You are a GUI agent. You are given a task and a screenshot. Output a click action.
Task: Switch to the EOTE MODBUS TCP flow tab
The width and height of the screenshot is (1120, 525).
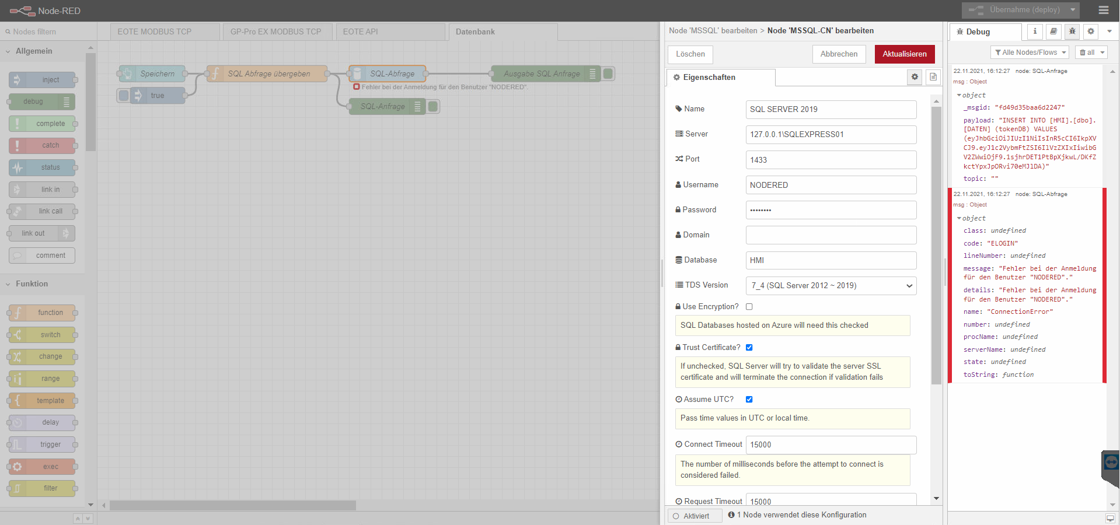point(165,32)
